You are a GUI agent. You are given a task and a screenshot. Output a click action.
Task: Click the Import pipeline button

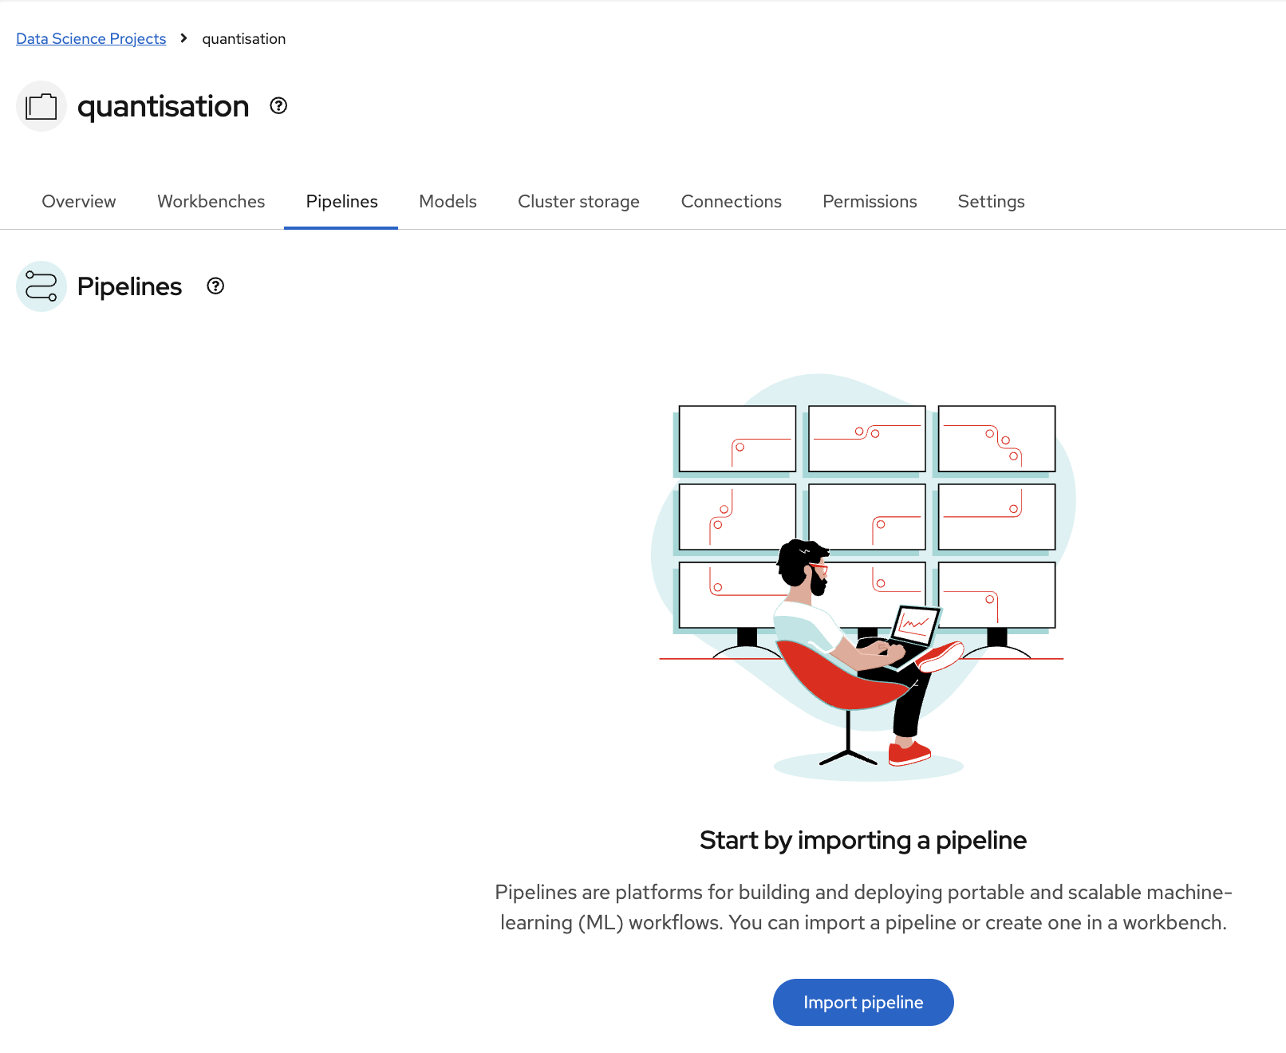[x=863, y=1002]
